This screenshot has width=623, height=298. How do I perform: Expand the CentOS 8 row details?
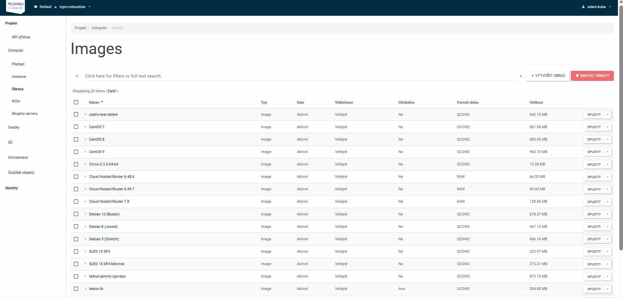click(85, 139)
